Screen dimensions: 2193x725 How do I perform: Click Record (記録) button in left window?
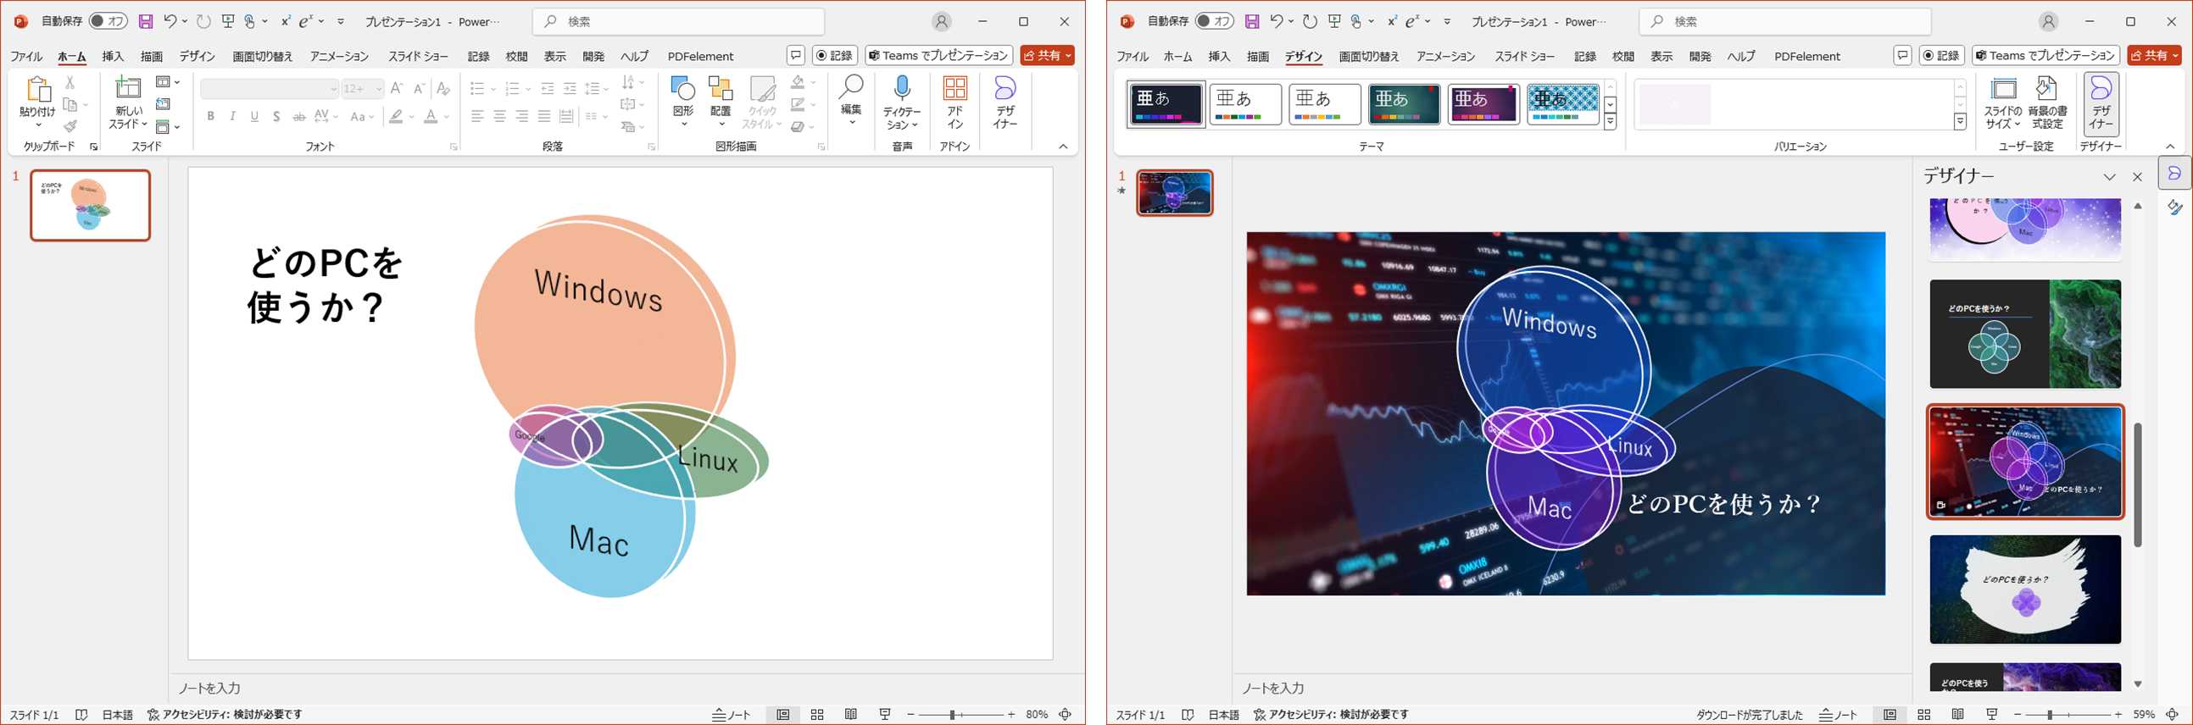coord(834,55)
